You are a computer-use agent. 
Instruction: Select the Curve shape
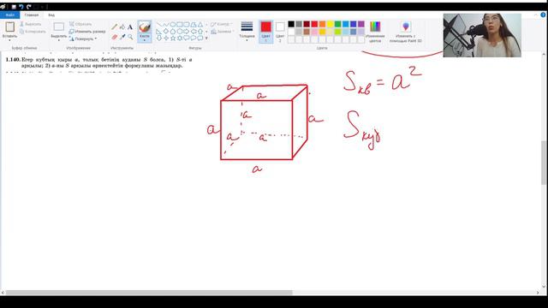pyautogui.click(x=165, y=25)
